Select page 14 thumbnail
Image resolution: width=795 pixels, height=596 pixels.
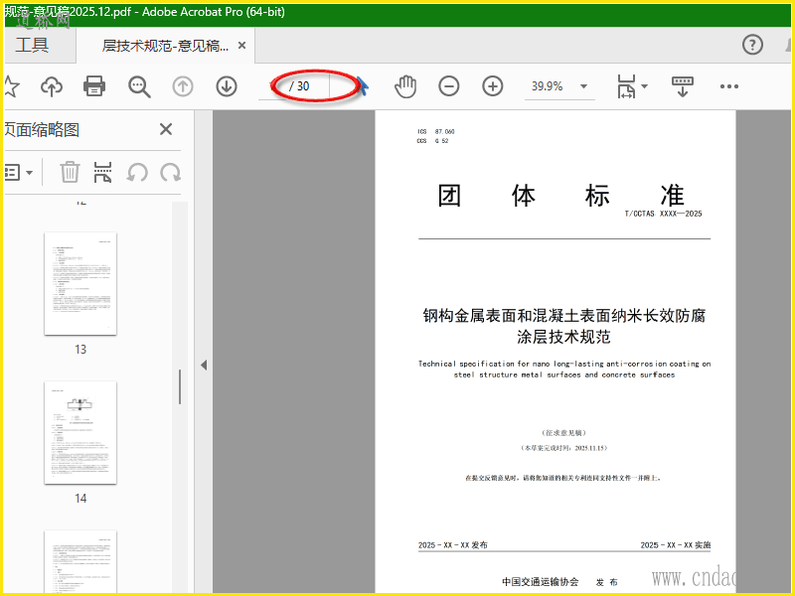[80, 433]
